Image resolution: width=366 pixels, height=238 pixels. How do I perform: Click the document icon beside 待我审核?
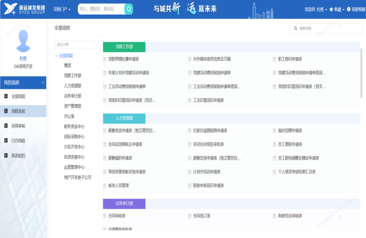(6, 126)
